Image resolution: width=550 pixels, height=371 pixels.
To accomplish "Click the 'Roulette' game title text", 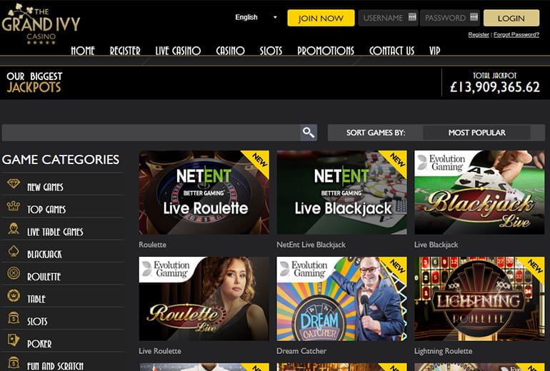I will tap(153, 245).
